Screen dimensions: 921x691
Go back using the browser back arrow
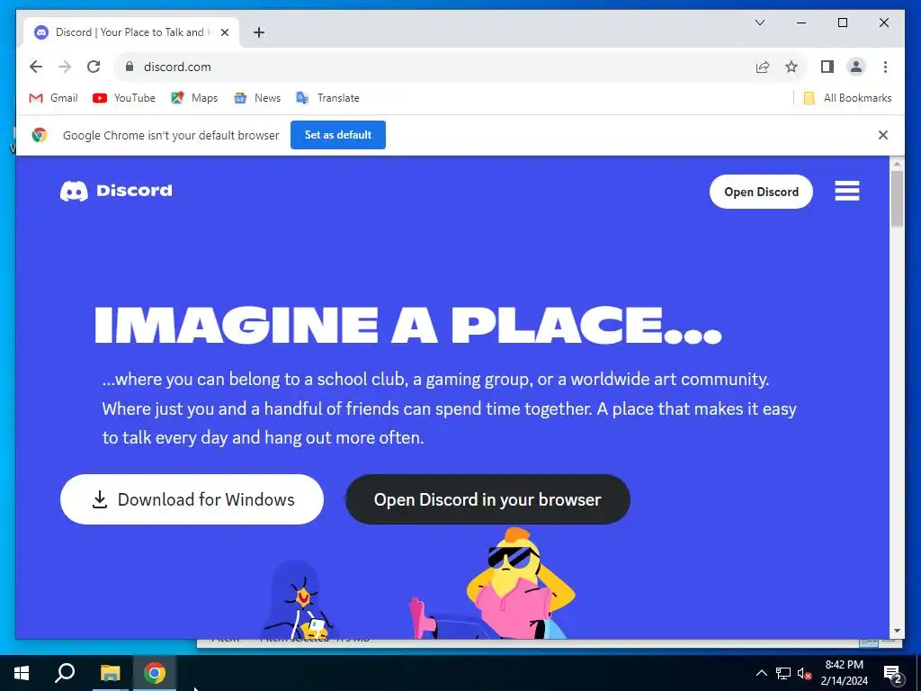36,67
